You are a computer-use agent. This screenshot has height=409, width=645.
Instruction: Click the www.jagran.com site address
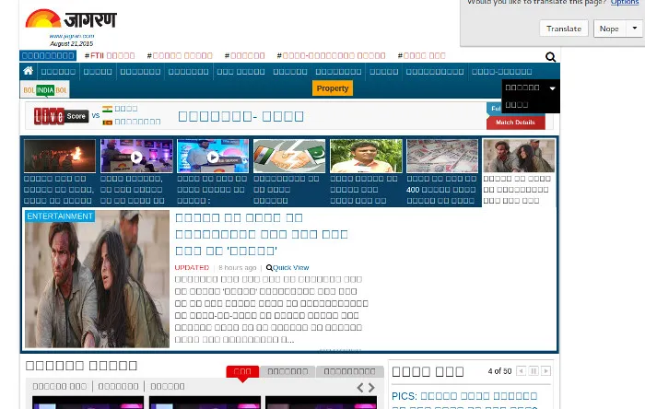point(72,36)
